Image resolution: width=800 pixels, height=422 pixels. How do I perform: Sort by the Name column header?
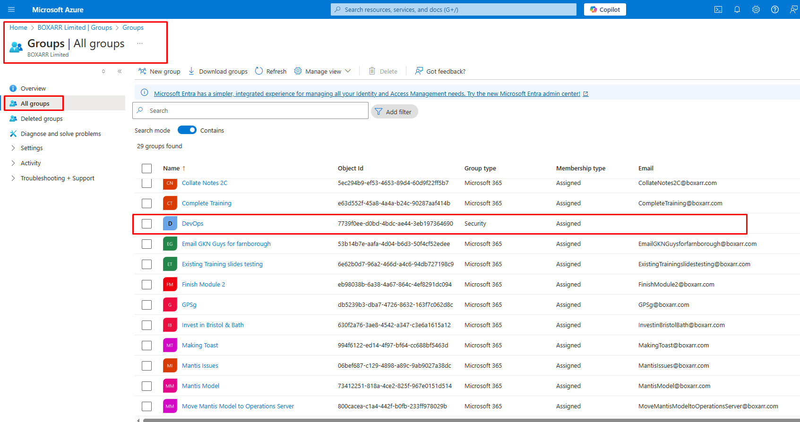tap(171, 169)
